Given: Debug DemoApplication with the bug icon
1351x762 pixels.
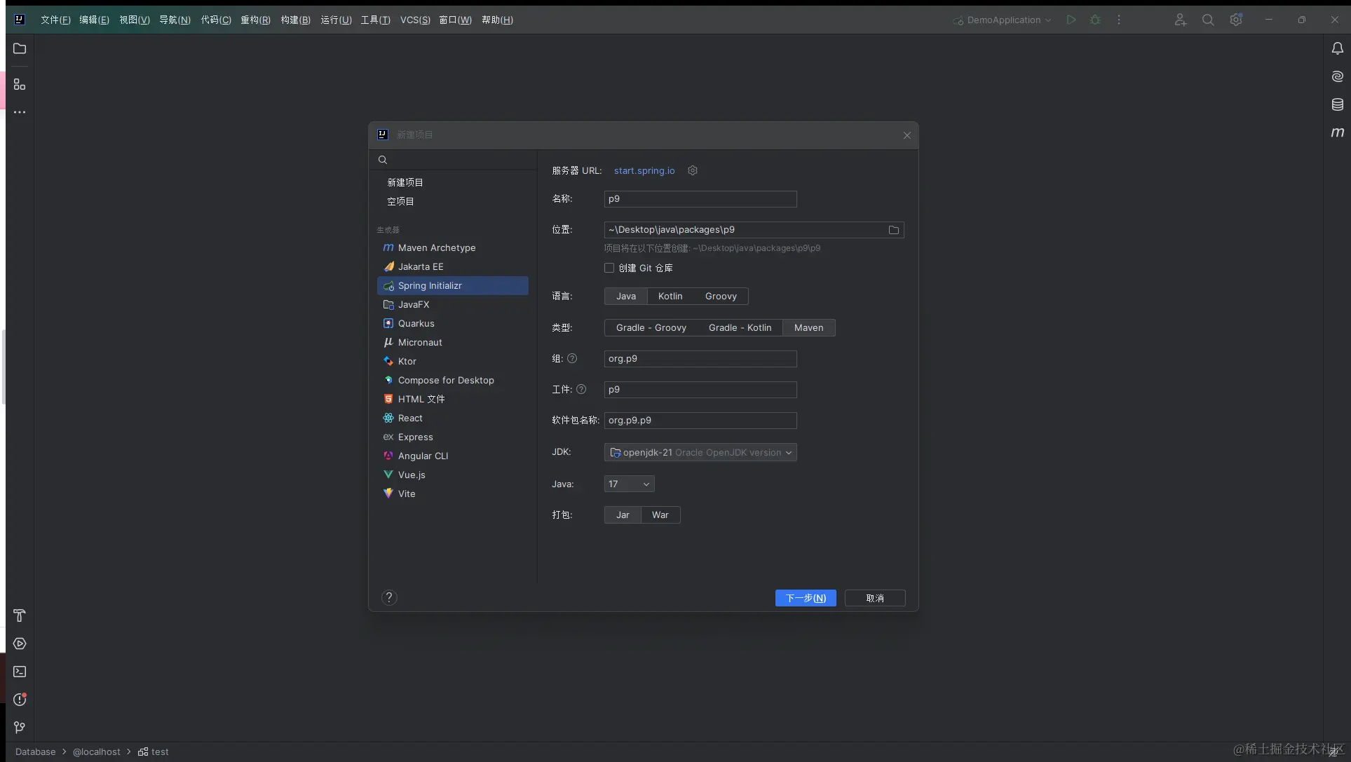Looking at the screenshot, I should (x=1095, y=20).
